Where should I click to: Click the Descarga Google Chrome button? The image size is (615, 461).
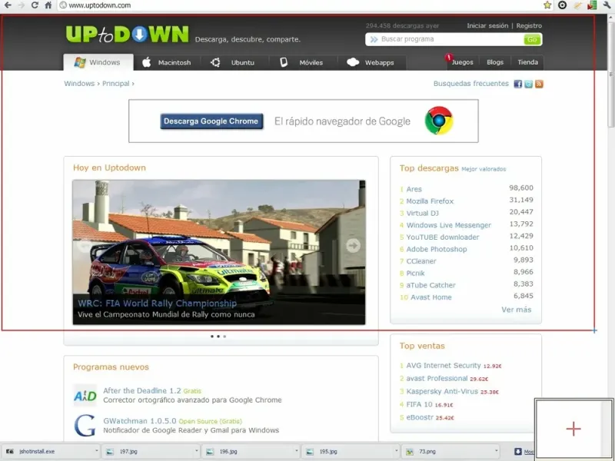click(x=211, y=121)
